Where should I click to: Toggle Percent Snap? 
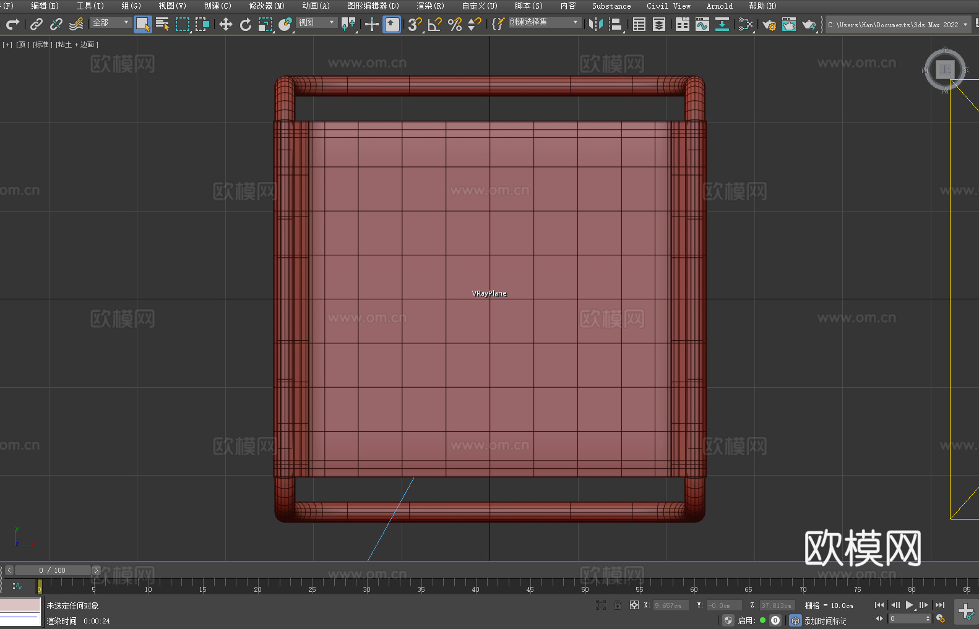click(x=455, y=24)
